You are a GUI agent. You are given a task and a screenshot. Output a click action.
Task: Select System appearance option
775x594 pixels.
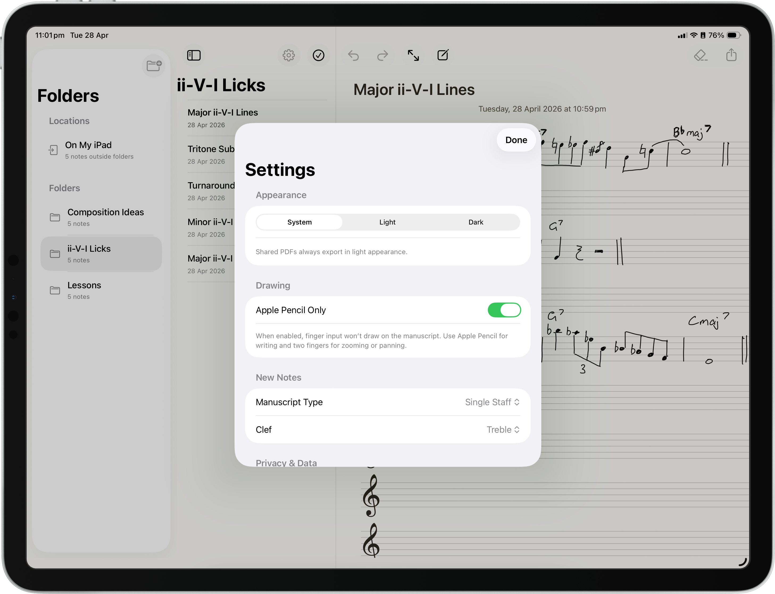299,222
